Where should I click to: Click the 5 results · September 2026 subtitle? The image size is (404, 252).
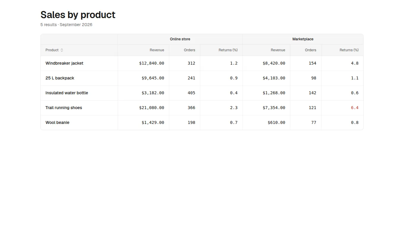pyautogui.click(x=66, y=25)
